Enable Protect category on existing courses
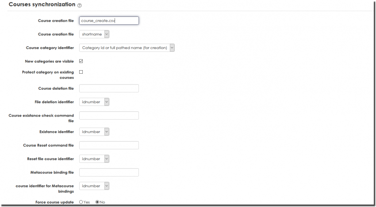Viewport: 376px width, 207px height. point(81,72)
